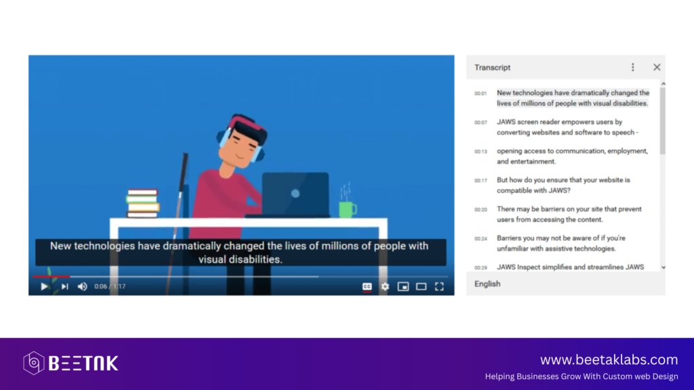Screen dimensions: 694x390
Task: Select 'opening access to communication' transcript line
Action: [x=562, y=156]
